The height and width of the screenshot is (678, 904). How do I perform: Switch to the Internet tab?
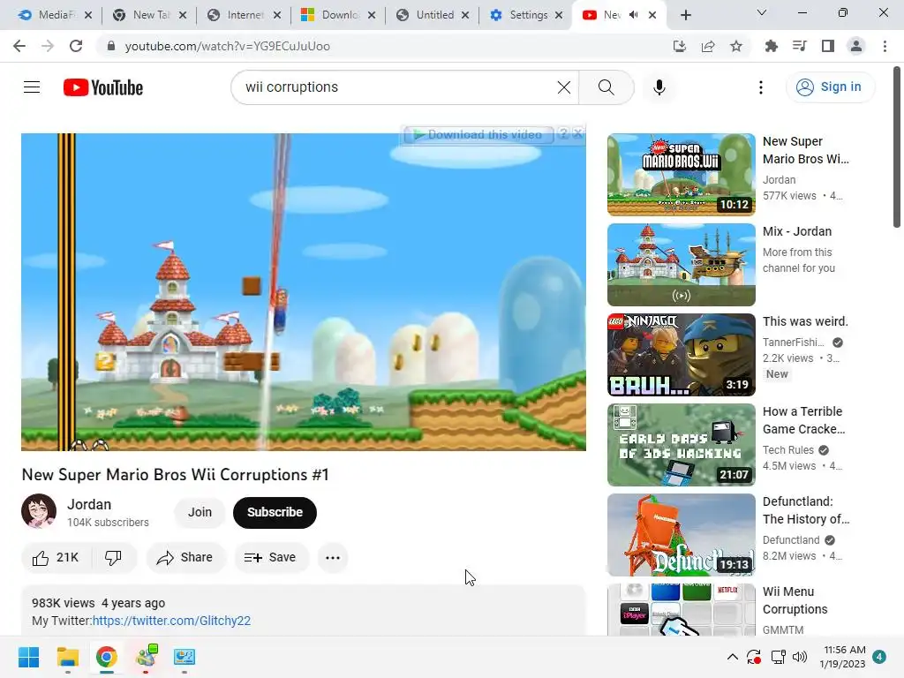[245, 15]
